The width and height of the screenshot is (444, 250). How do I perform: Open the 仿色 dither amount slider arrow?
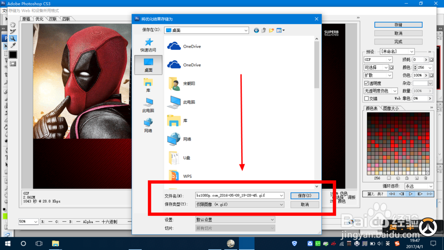tap(426, 75)
